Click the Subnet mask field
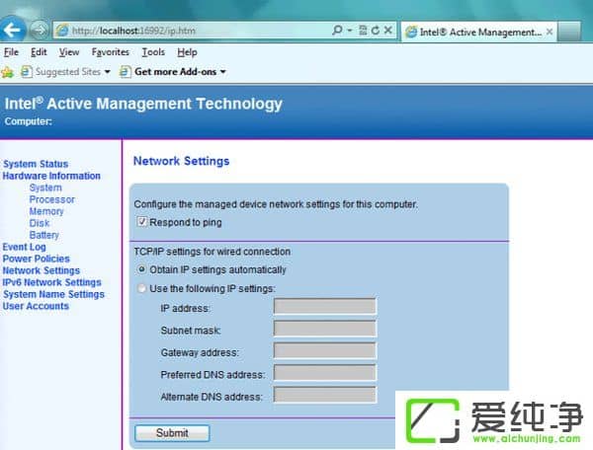 325,329
